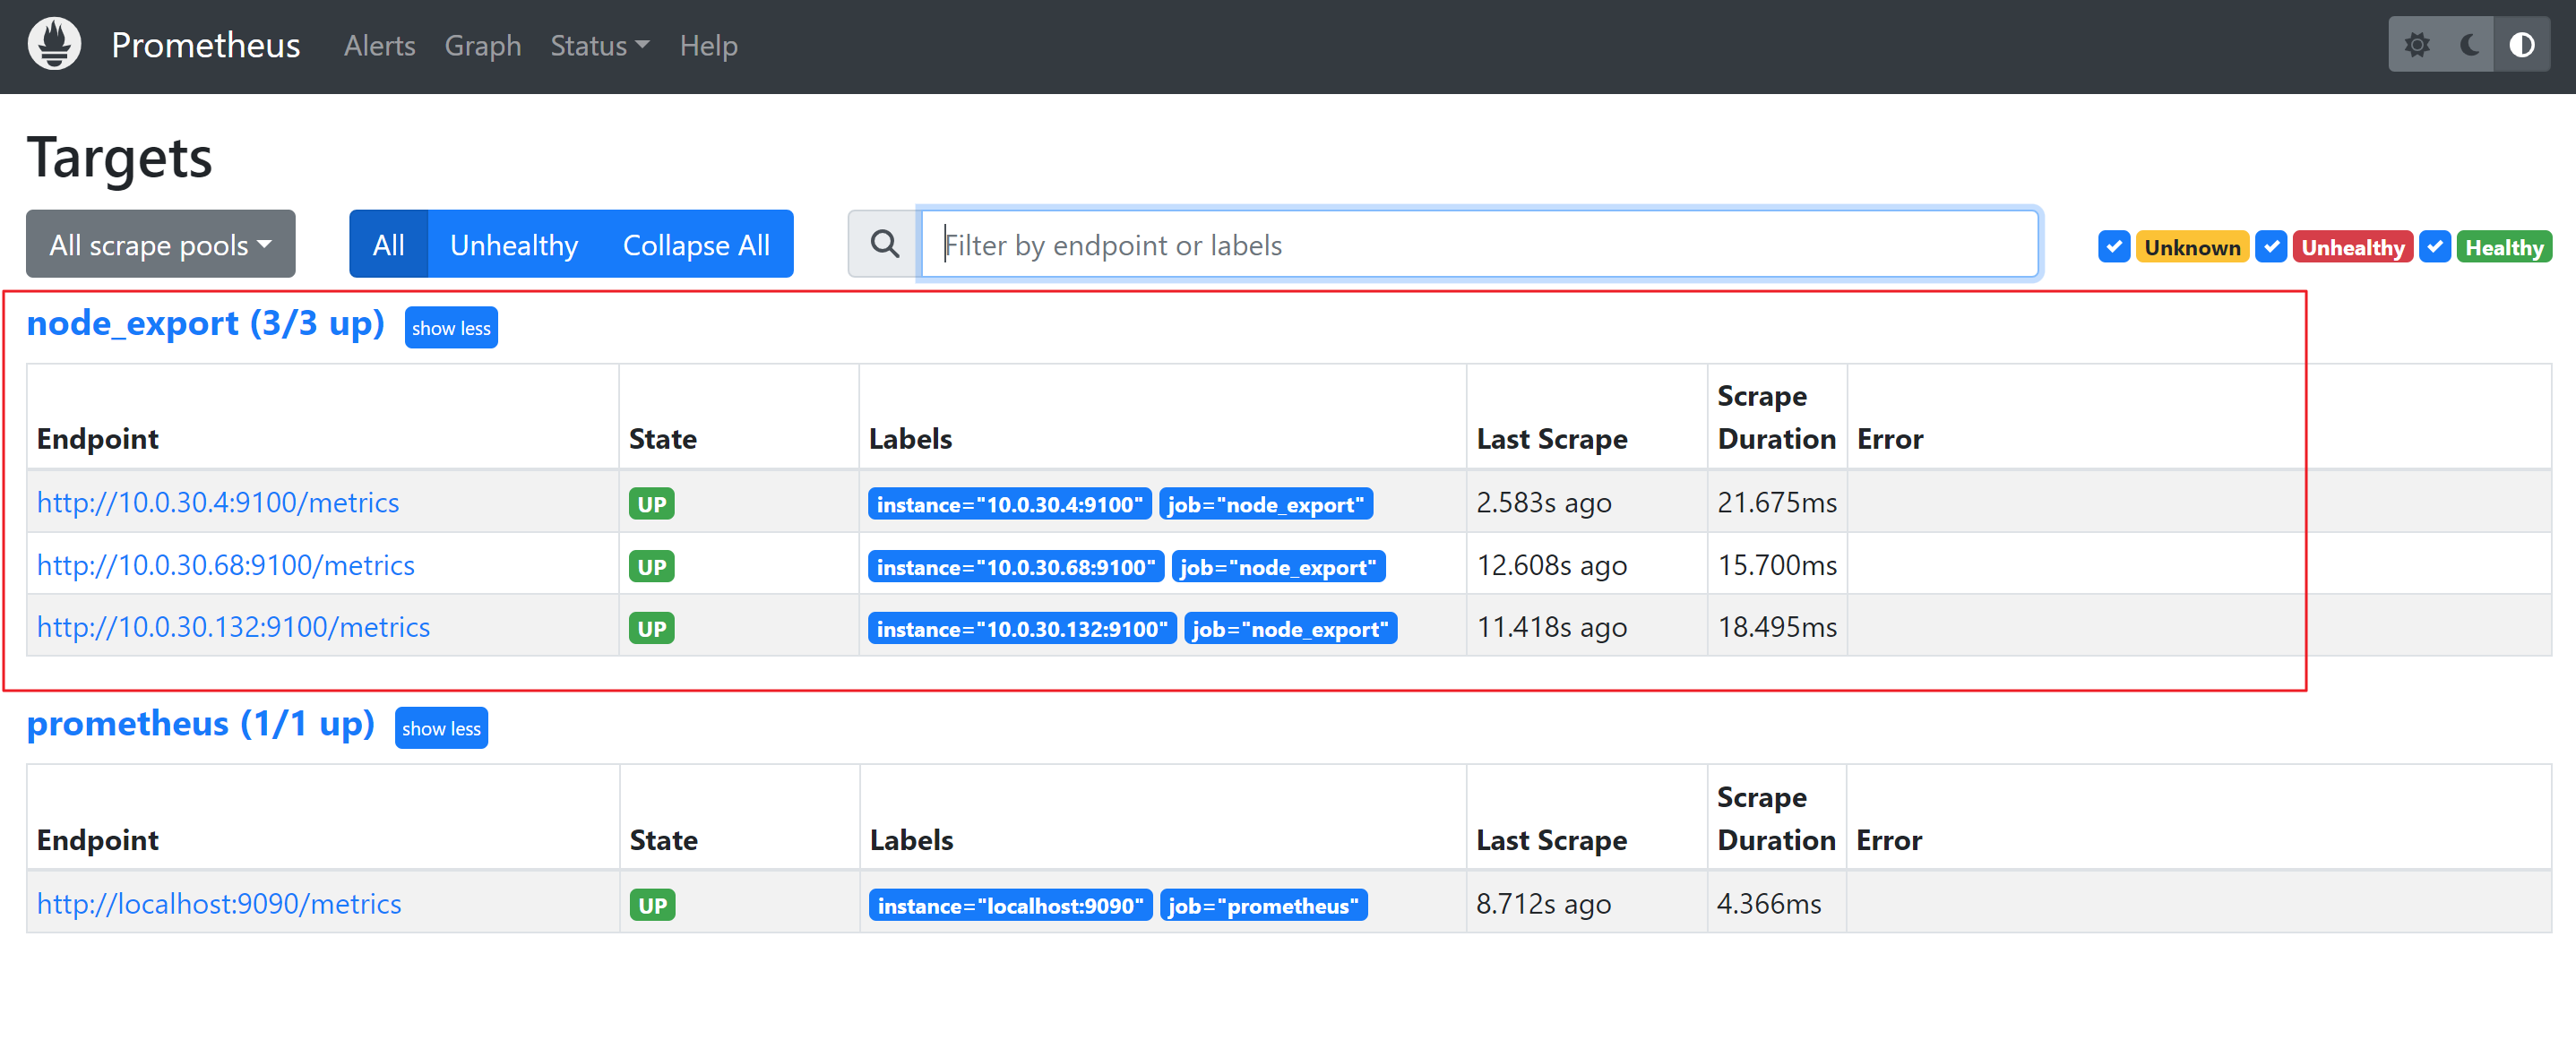Open the 10.0.30.68:9100 metrics endpoint link
The image size is (2576, 1057).
(225, 565)
